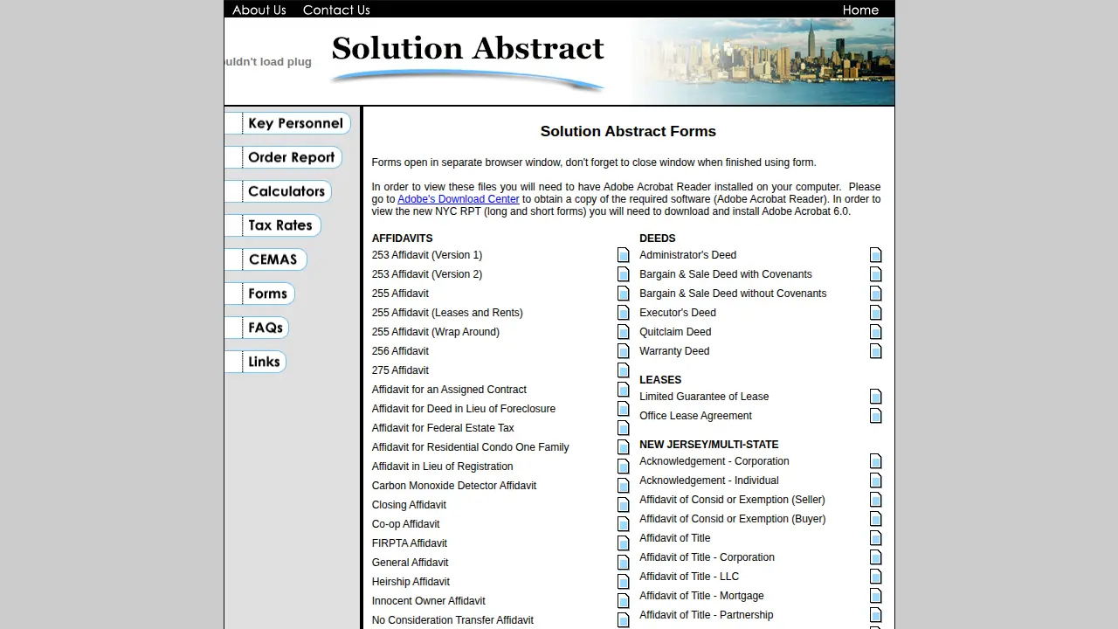This screenshot has width=1118, height=629.
Task: Open the Executor's Deed document icon
Action: (876, 313)
